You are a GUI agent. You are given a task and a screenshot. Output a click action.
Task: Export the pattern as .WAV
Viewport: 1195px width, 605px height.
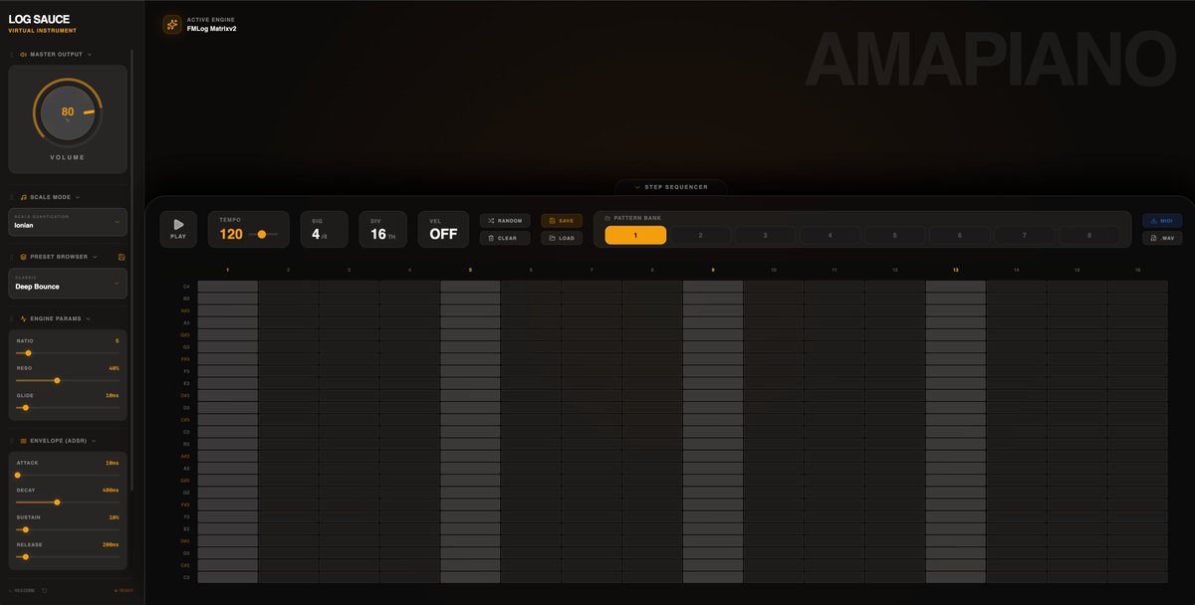click(x=1162, y=238)
